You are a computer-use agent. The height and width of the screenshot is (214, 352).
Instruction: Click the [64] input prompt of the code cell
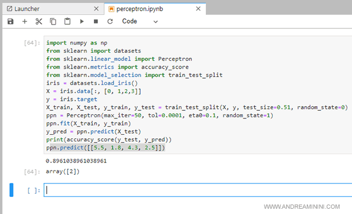32,43
